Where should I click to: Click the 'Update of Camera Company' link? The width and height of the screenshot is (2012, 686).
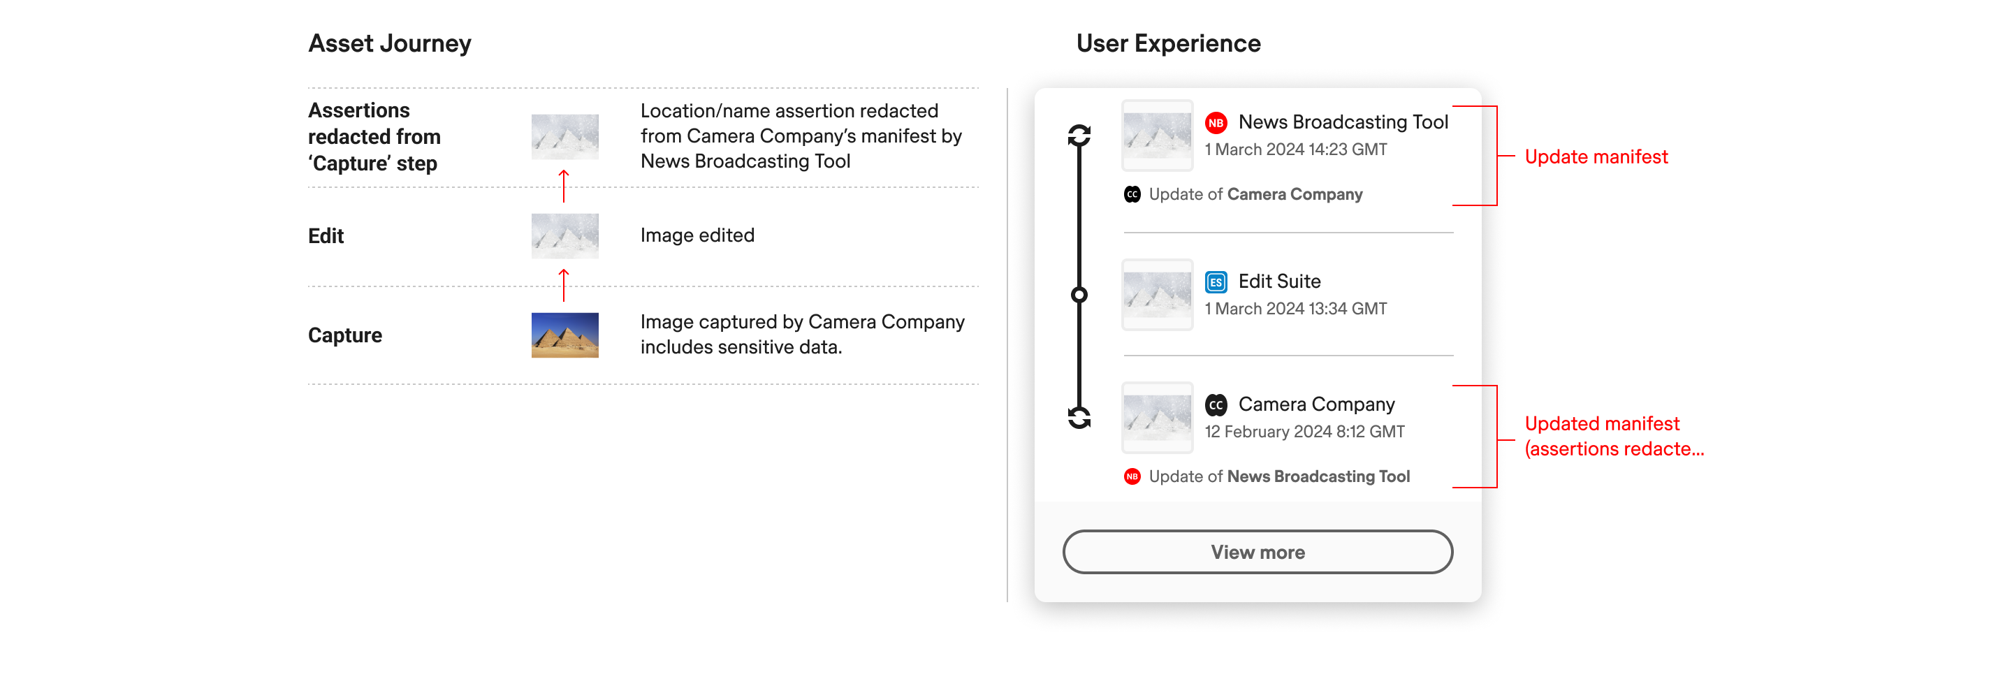click(1255, 194)
